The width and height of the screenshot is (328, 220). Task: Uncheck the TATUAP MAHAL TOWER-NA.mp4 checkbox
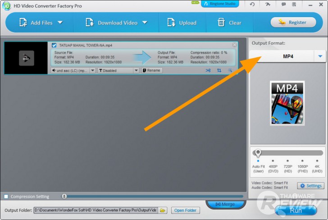coord(54,45)
